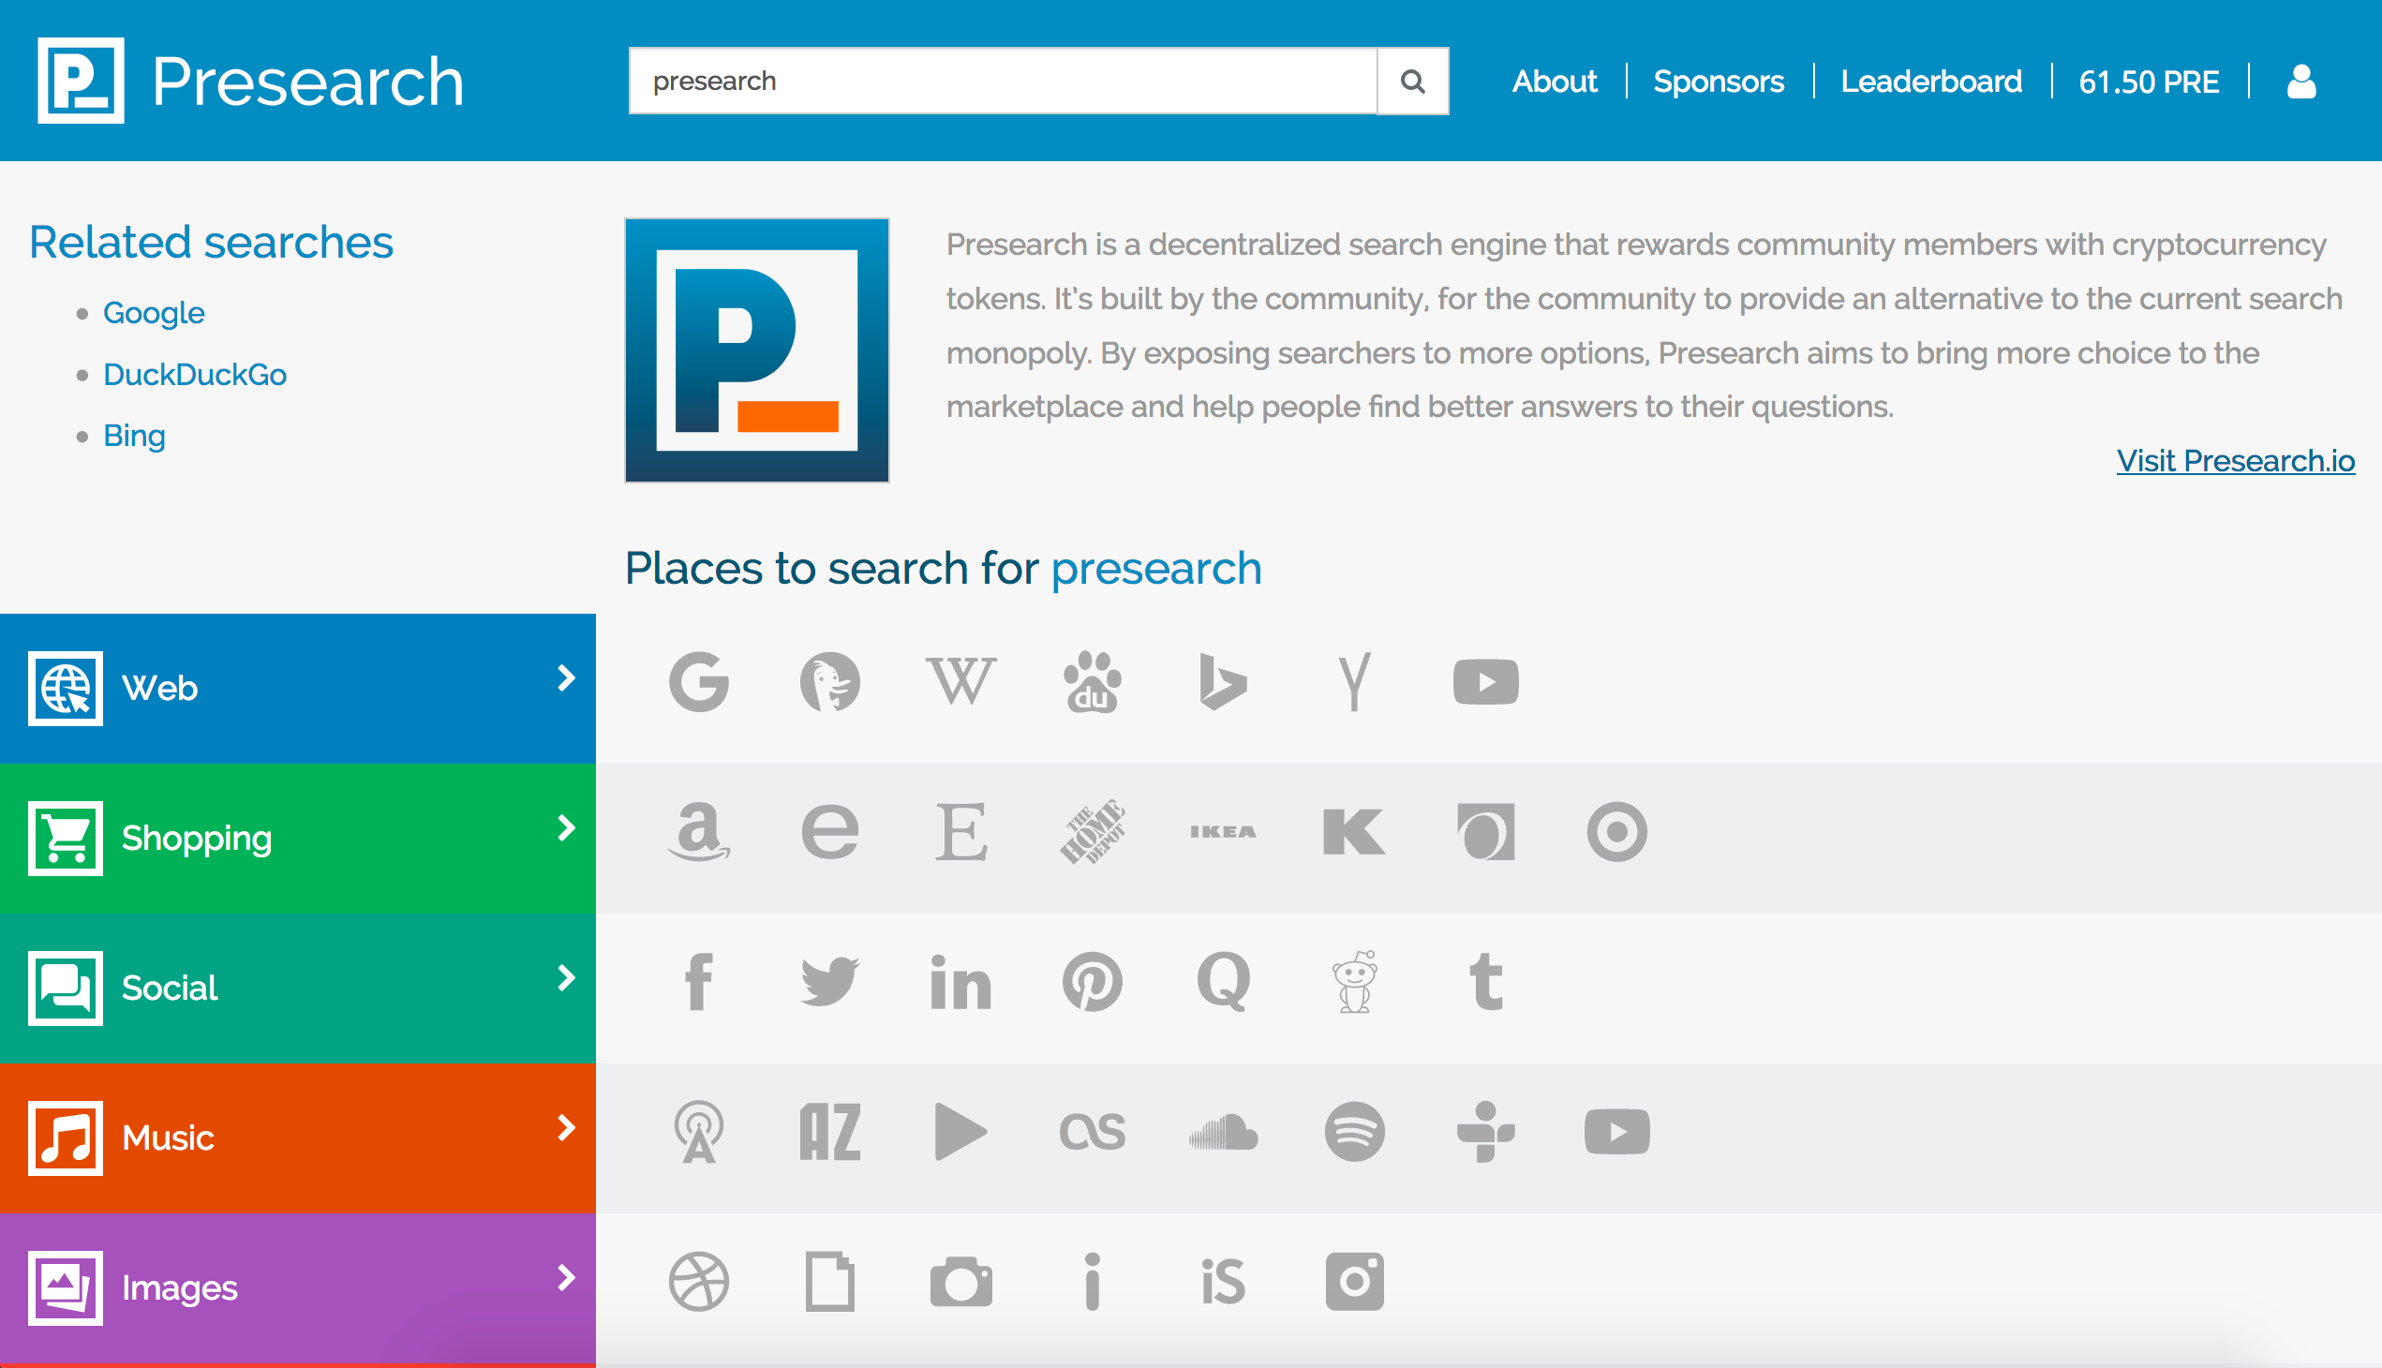
Task: Open the Tumblr t icon
Action: (x=1485, y=982)
